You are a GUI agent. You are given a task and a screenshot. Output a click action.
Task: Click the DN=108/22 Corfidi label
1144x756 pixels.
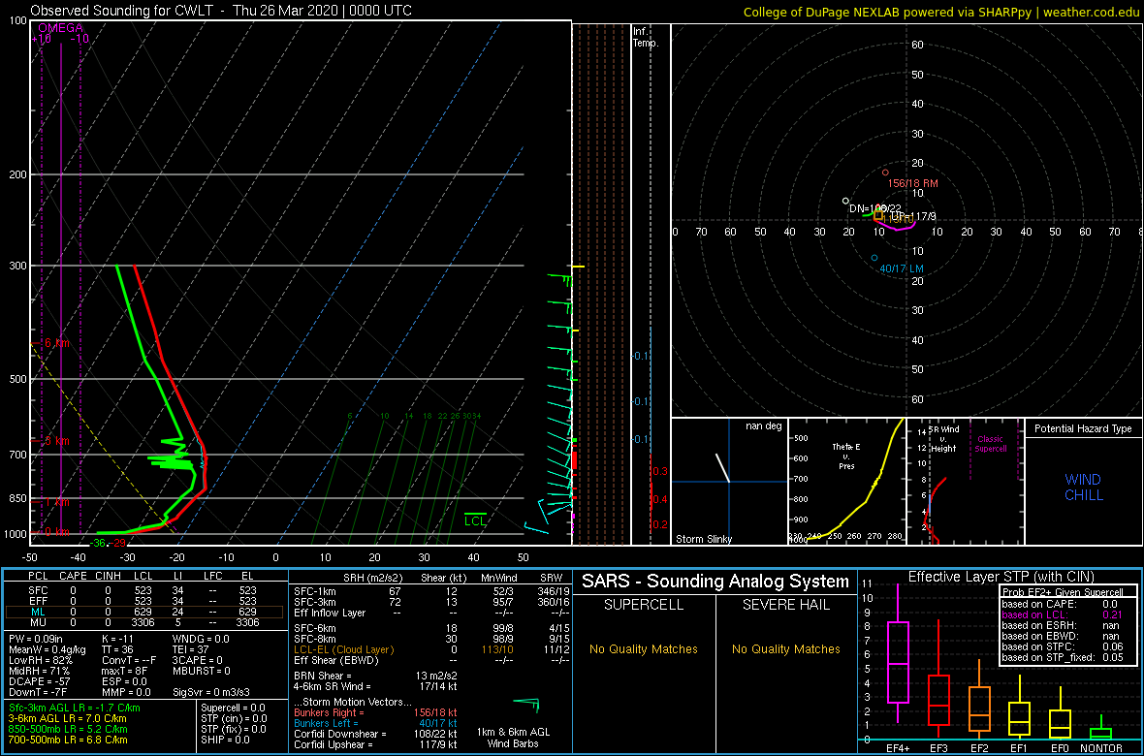[874, 208]
